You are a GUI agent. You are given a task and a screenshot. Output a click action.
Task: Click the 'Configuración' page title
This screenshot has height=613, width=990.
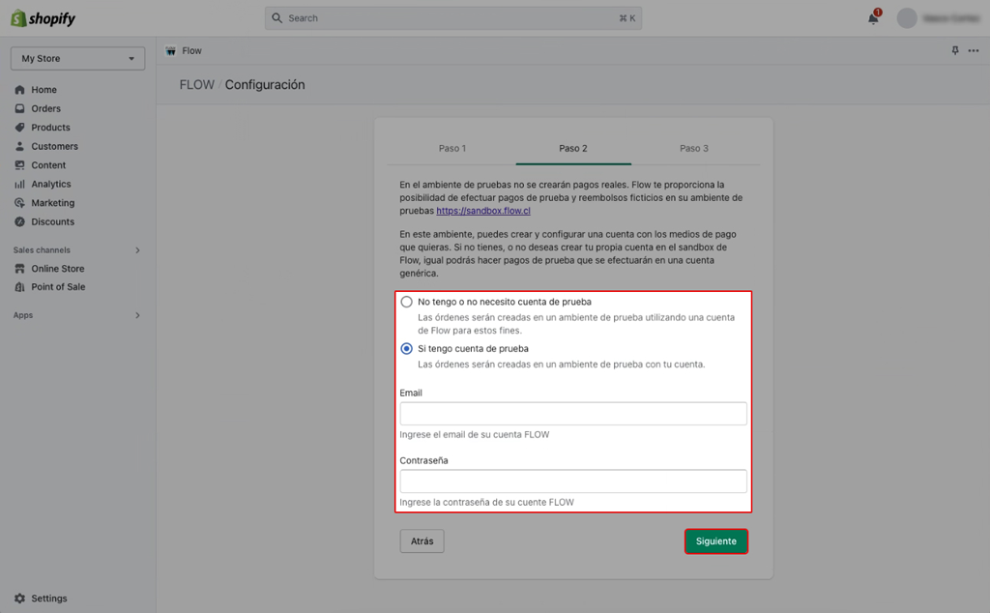265,84
